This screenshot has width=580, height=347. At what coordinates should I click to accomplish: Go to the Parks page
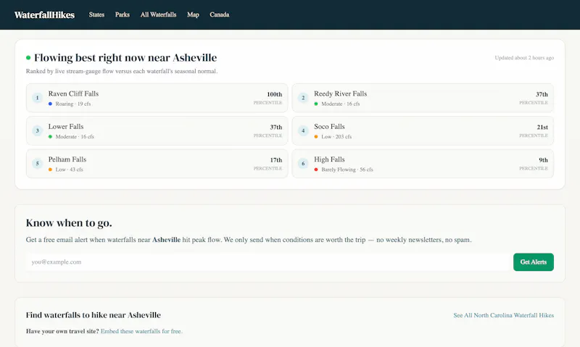click(122, 14)
